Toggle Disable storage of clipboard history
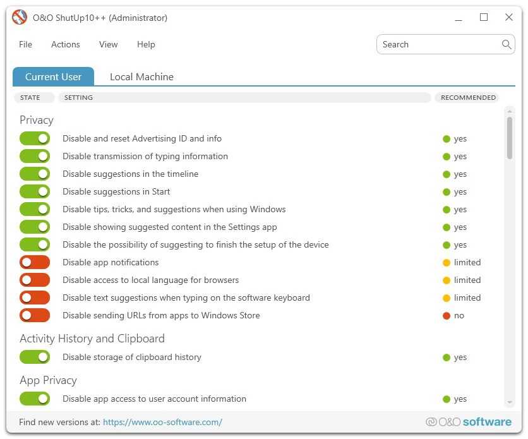The width and height of the screenshot is (528, 439). [x=35, y=357]
